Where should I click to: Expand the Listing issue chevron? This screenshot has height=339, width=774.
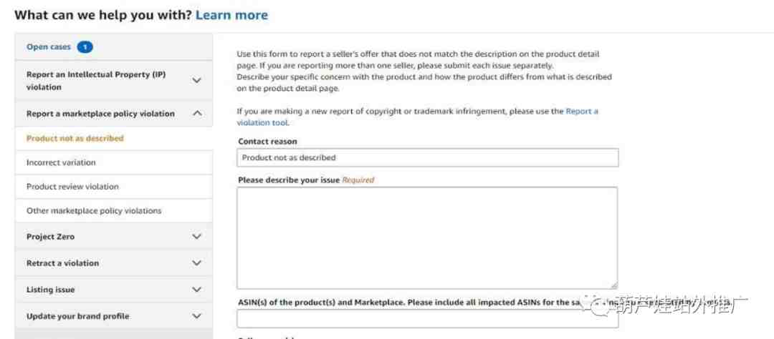click(196, 290)
